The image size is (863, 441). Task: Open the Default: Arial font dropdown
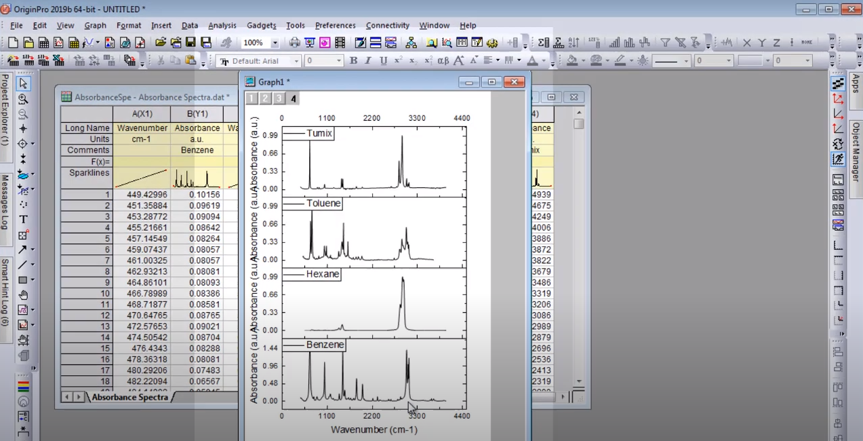[296, 61]
